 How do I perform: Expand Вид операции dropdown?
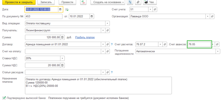pyautogui.click(x=107, y=23)
